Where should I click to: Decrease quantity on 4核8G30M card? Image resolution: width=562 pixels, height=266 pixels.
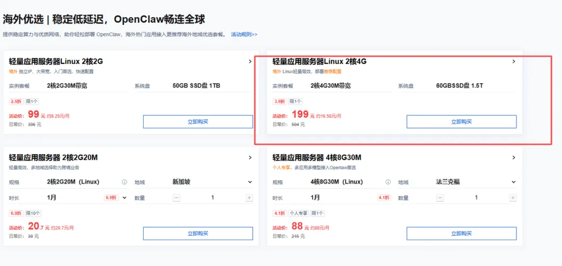click(x=440, y=197)
